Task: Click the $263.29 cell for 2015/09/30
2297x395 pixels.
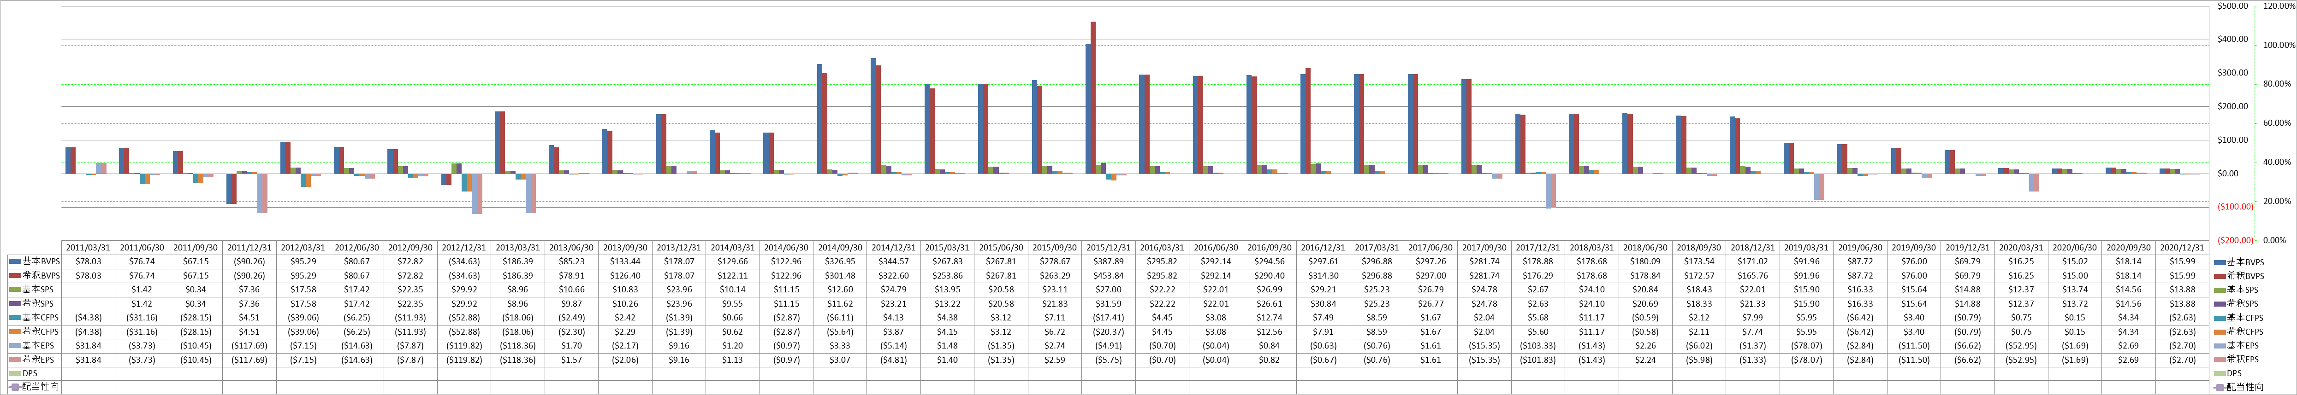Action: [x=1055, y=276]
